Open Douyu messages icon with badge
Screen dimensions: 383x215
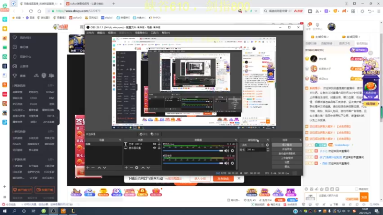coord(309,25)
